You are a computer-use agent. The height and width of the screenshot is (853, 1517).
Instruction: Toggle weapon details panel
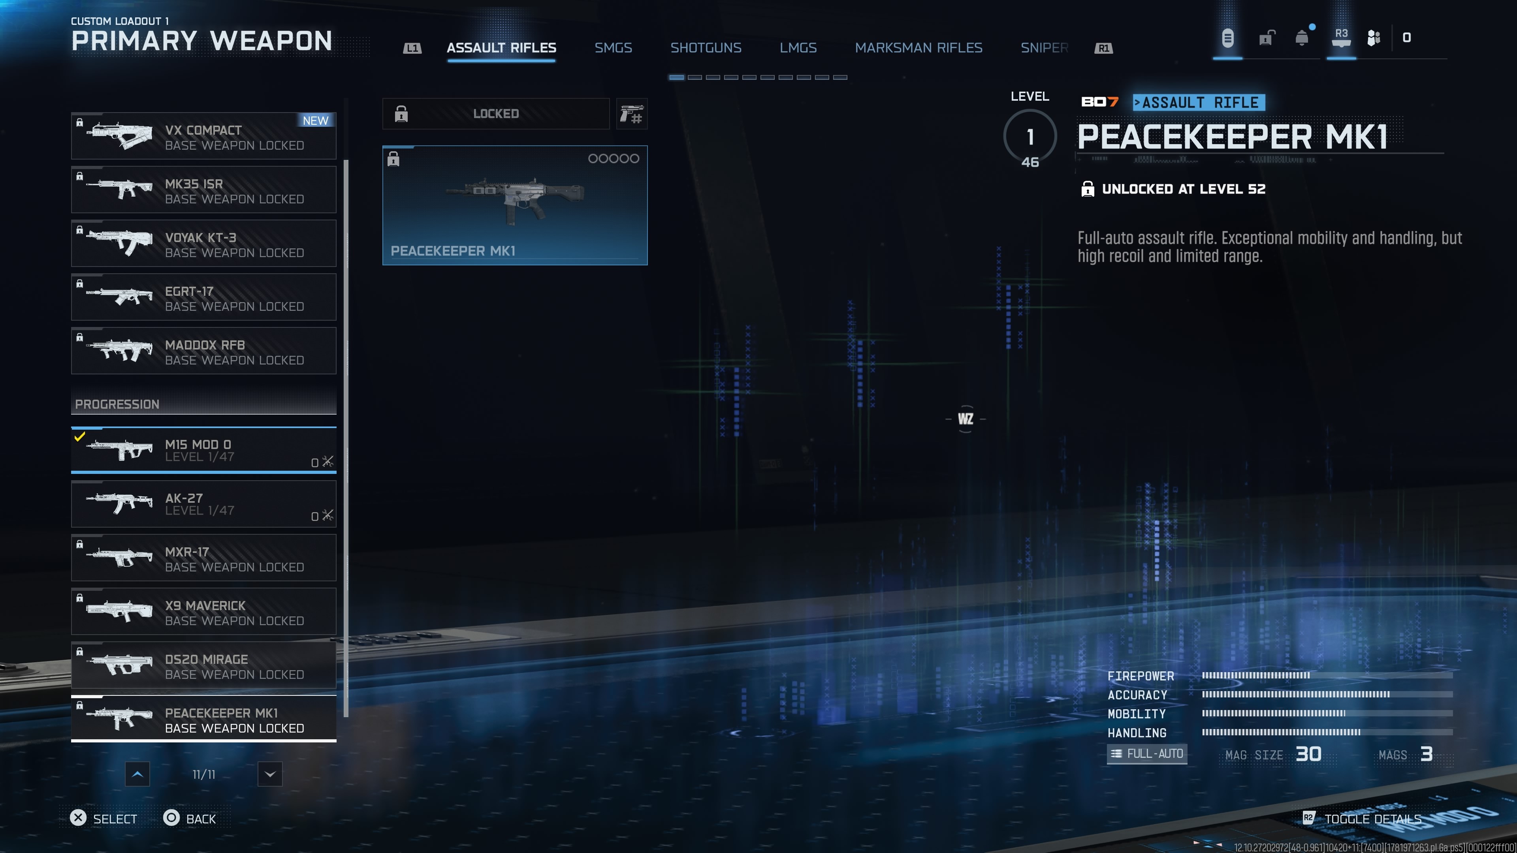[1373, 819]
